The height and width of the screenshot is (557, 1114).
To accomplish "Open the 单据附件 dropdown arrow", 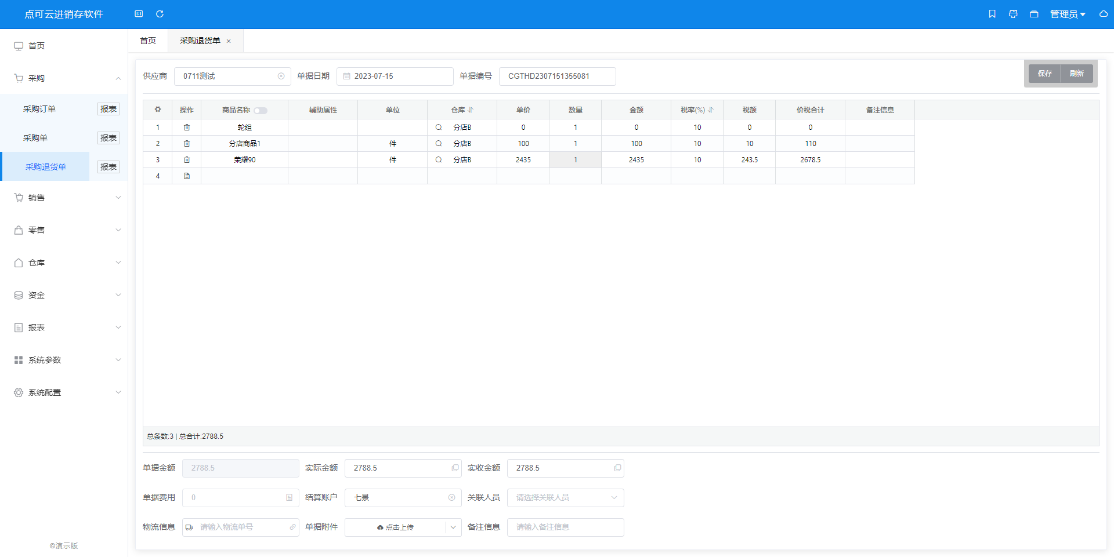I will (453, 527).
